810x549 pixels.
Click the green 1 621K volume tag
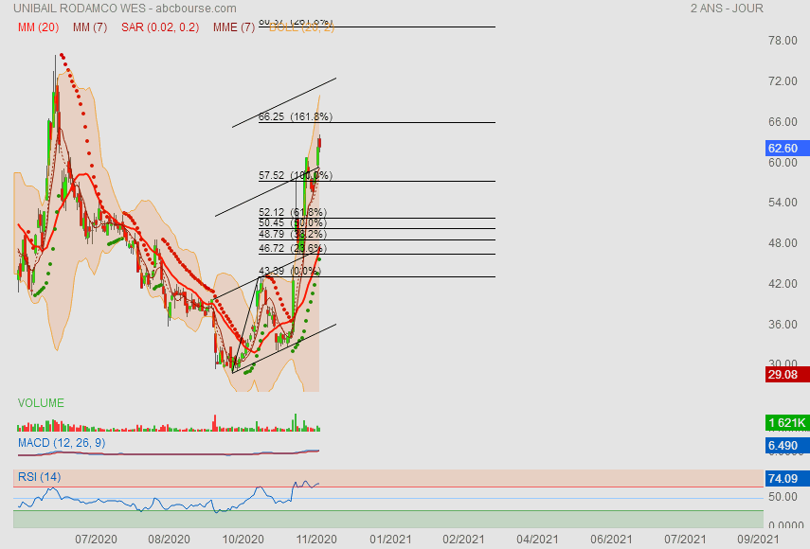tap(787, 423)
